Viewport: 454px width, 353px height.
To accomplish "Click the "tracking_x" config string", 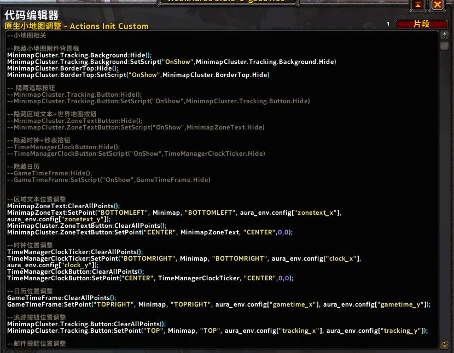I will pyautogui.click(x=300, y=331).
